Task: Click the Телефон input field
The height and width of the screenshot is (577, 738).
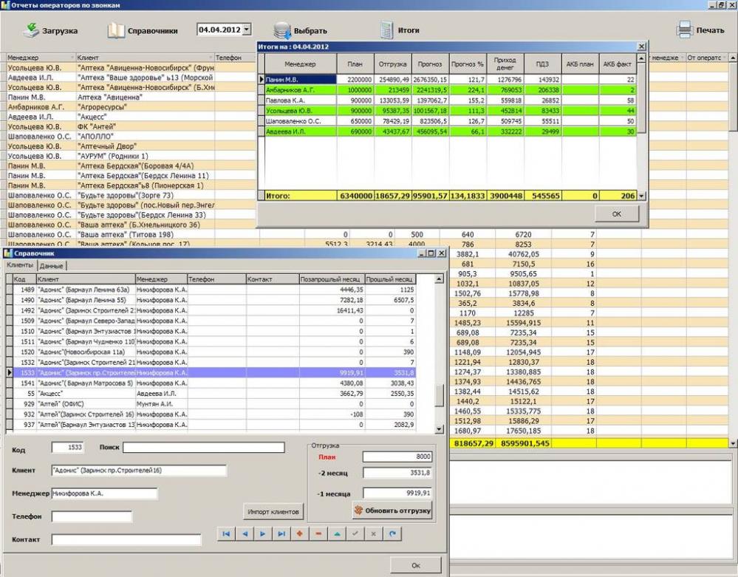Action: point(92,516)
